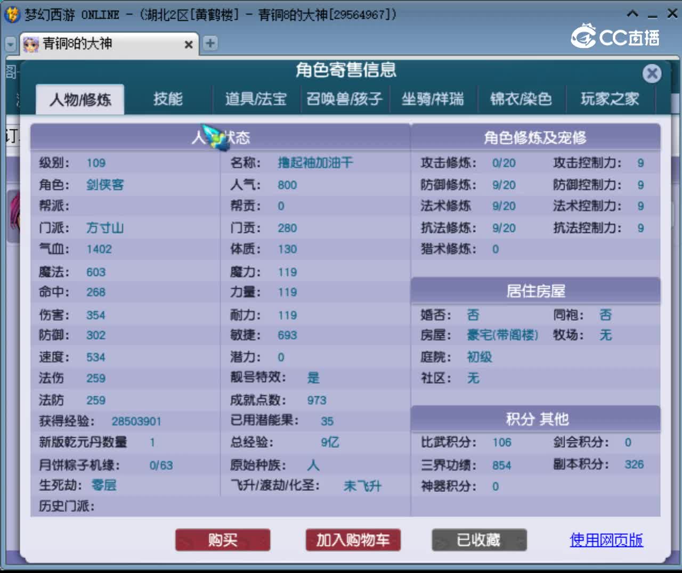Screen dimensions: 682x573
Task: Click the 飞升/渡劫/化圣 value 未飞升
Action: click(x=362, y=486)
